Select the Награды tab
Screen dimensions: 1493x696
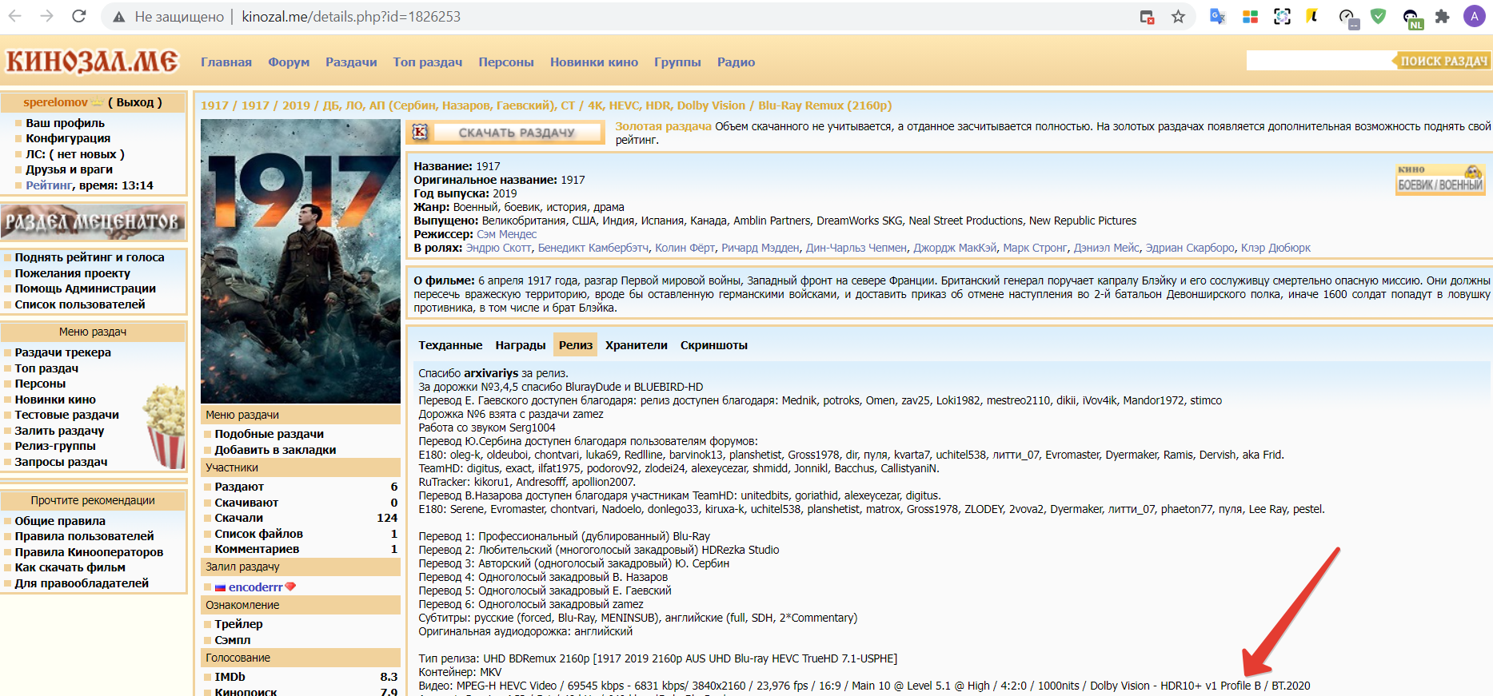520,345
